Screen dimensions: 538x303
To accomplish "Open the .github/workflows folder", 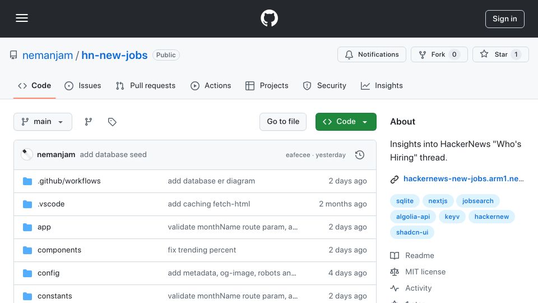I will 69,181.
